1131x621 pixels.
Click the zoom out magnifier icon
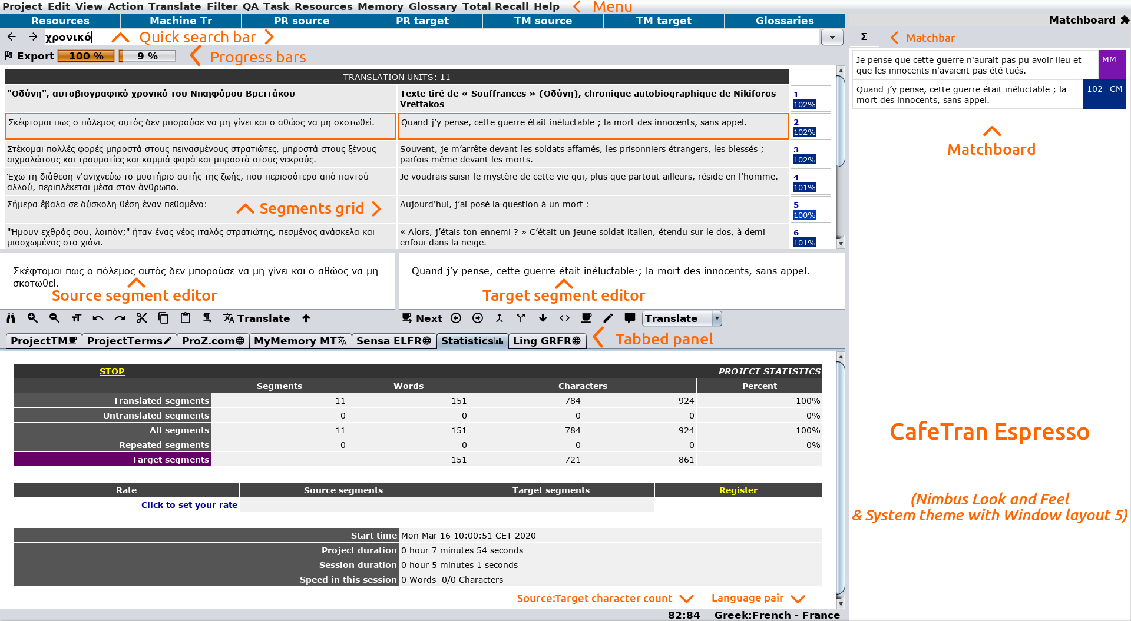tap(54, 318)
